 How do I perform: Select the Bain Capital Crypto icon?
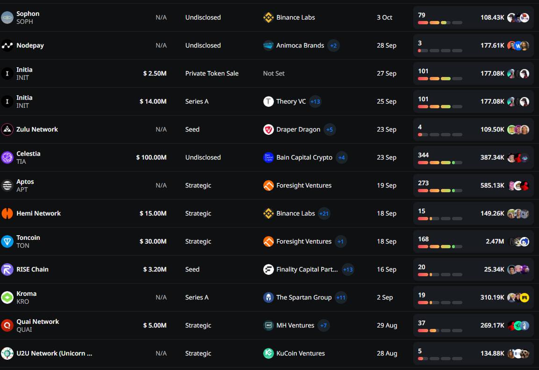(x=268, y=157)
